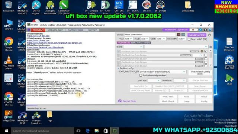238x134 pixels.
Task: Click the file list scrollbar down arrow
Action: click(x=211, y=65)
